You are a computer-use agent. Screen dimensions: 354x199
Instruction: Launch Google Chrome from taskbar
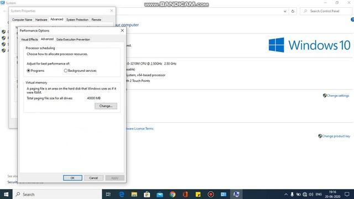click(173, 194)
